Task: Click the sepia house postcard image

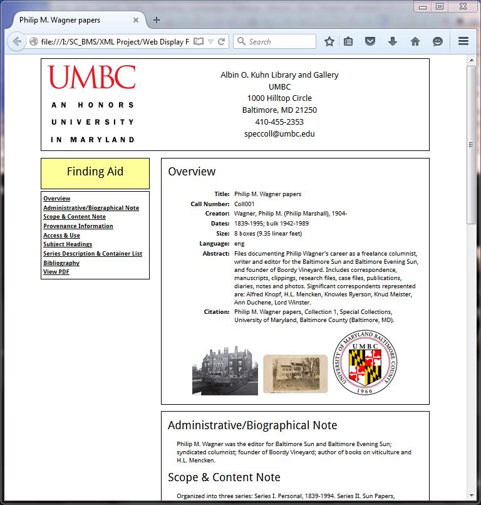Action: (x=295, y=374)
